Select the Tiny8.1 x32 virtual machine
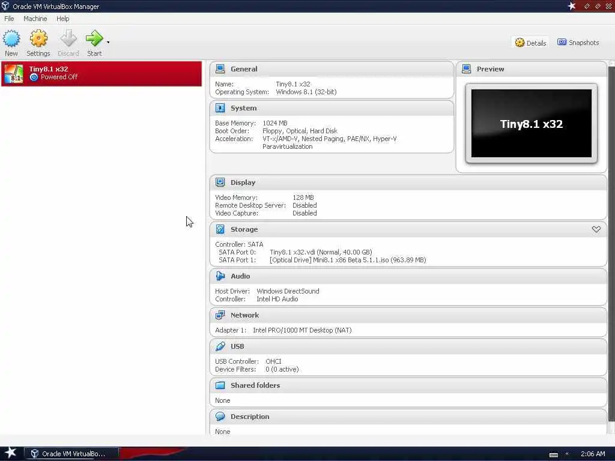Image resolution: width=615 pixels, height=461 pixels. pos(101,73)
